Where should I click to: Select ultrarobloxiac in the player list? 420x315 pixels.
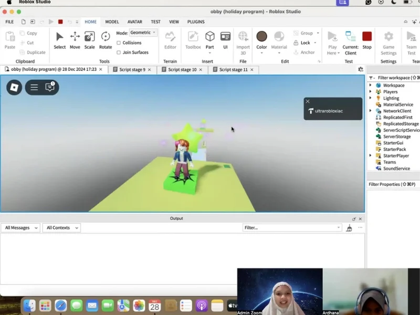point(329,111)
